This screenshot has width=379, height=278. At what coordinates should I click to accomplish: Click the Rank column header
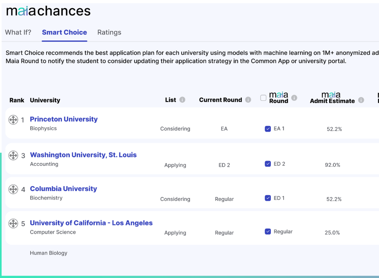(17, 100)
